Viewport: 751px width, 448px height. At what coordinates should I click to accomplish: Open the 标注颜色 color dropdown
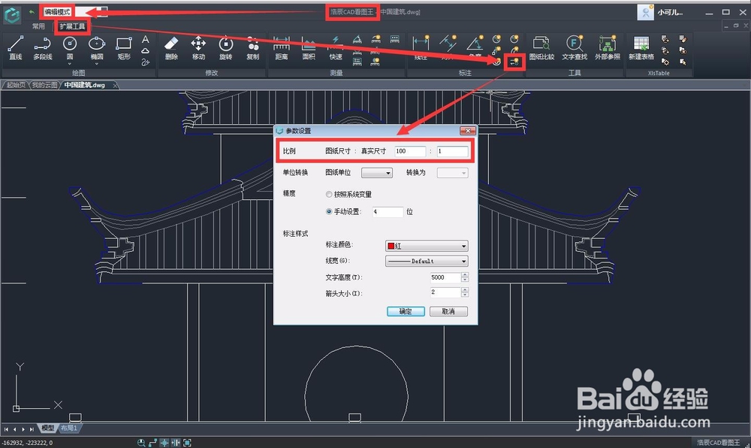(427, 246)
